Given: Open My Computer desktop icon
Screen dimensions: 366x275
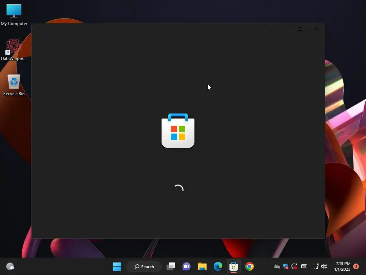Looking at the screenshot, I should point(14,14).
